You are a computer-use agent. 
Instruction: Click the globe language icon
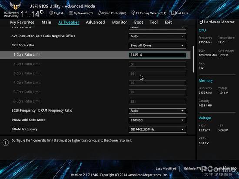coord(51,13)
